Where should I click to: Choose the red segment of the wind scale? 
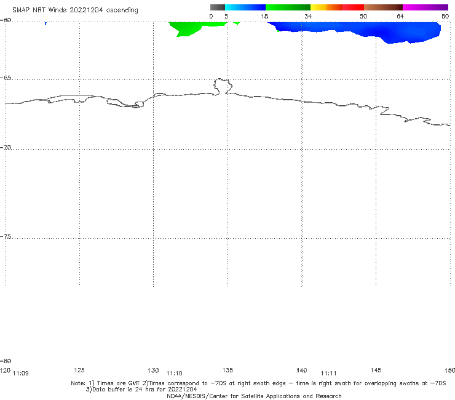pos(353,7)
